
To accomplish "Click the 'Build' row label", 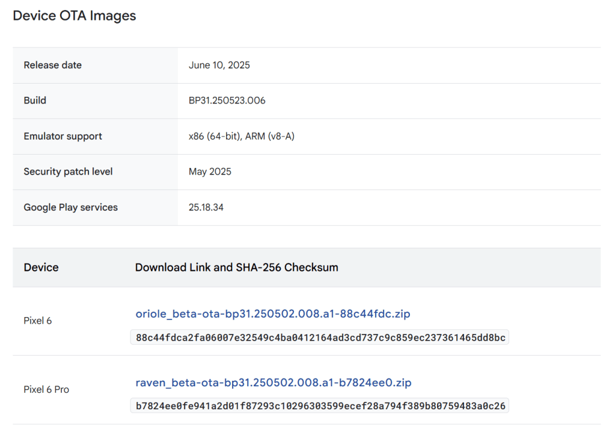I will coord(35,100).
